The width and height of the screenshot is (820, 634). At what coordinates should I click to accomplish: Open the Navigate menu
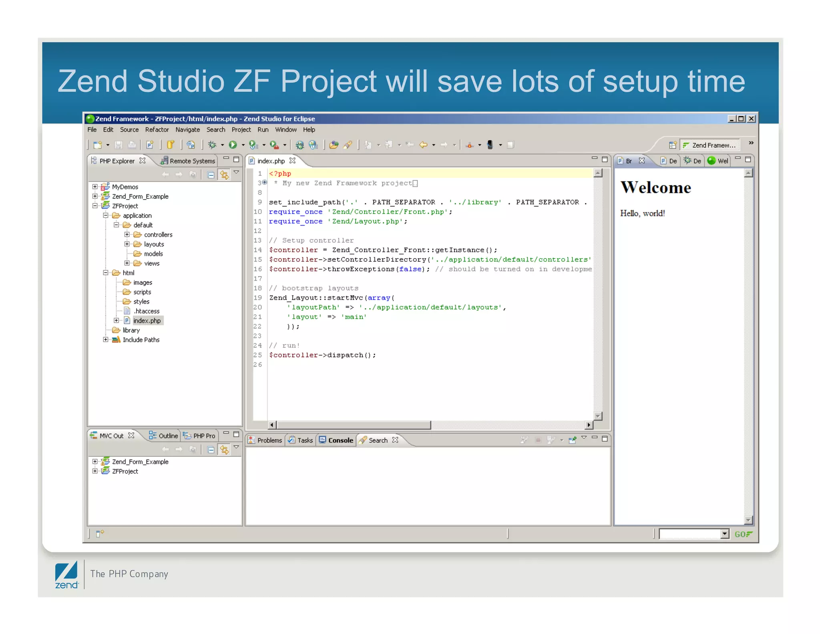click(187, 129)
